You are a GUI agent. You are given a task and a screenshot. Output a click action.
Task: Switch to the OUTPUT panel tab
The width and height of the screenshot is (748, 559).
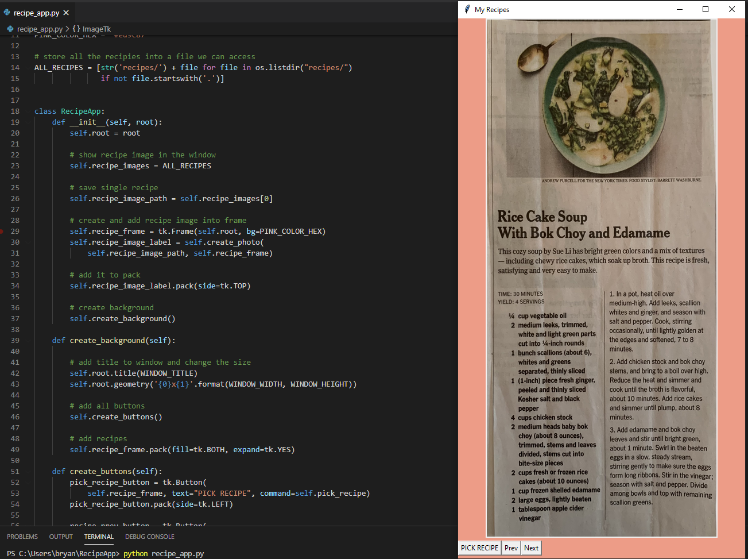61,537
